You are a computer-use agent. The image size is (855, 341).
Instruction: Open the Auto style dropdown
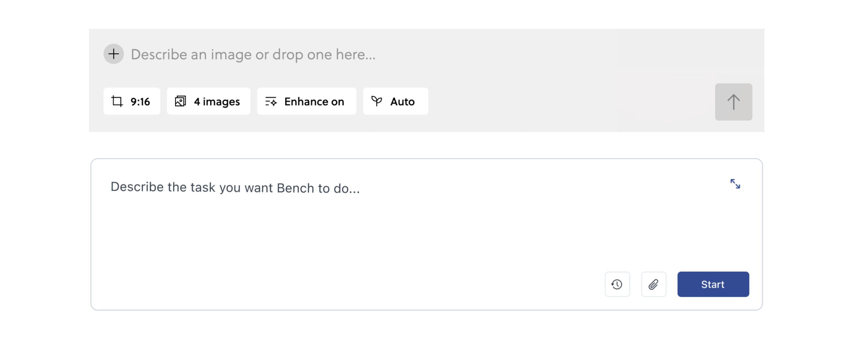tap(395, 101)
